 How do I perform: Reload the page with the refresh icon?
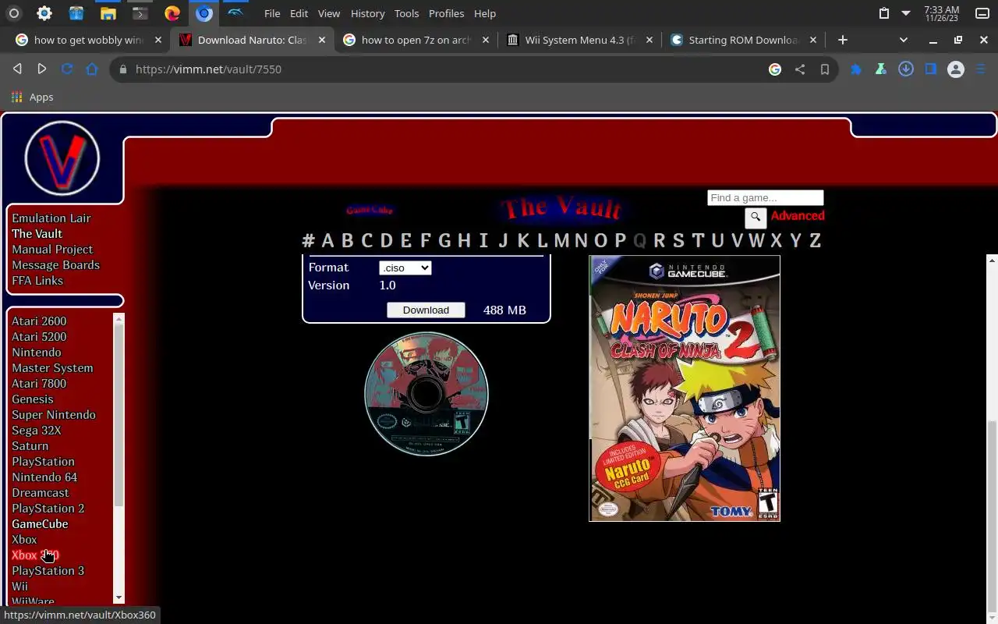67,69
